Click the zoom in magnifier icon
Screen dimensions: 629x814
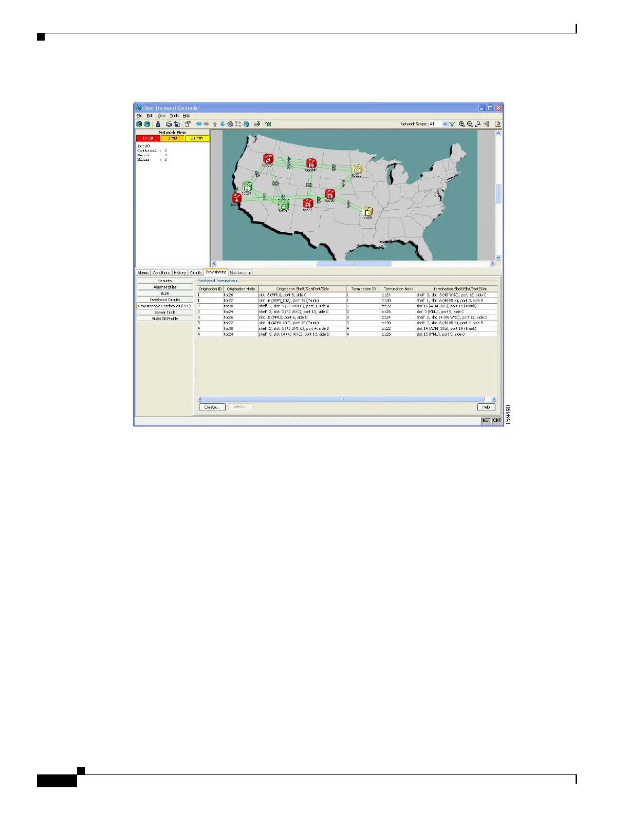(x=462, y=124)
